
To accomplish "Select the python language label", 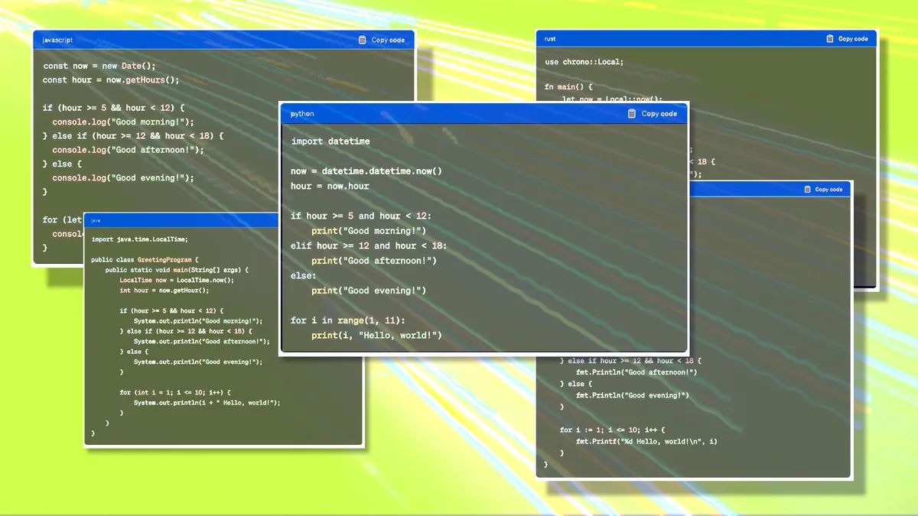I will pos(301,113).
